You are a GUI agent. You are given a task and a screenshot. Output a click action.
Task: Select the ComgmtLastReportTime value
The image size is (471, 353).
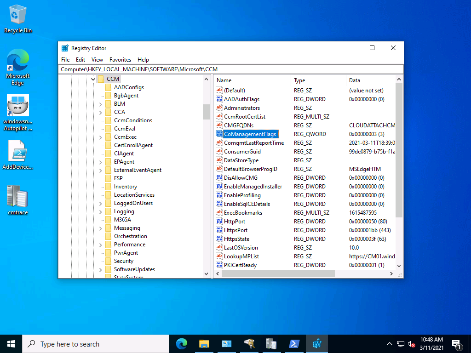(x=254, y=143)
